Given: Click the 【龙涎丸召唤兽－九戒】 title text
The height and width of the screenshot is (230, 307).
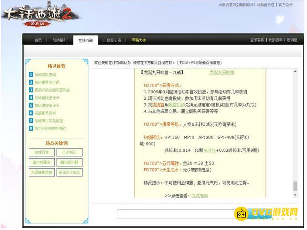Looking at the screenshot, I should pos(162,72).
